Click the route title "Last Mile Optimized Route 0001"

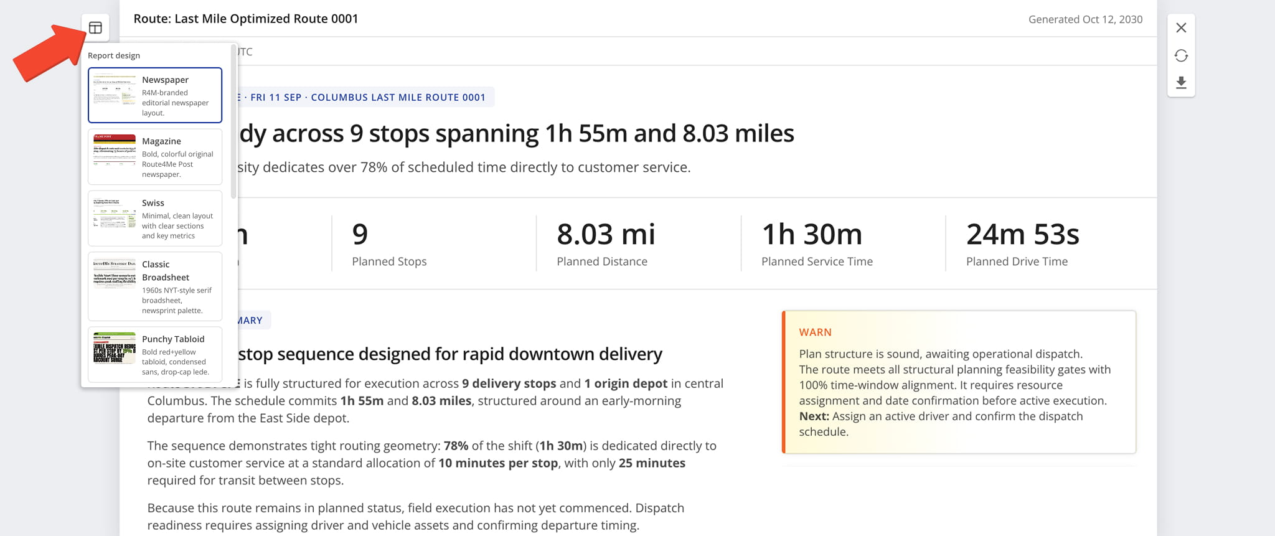(x=266, y=19)
